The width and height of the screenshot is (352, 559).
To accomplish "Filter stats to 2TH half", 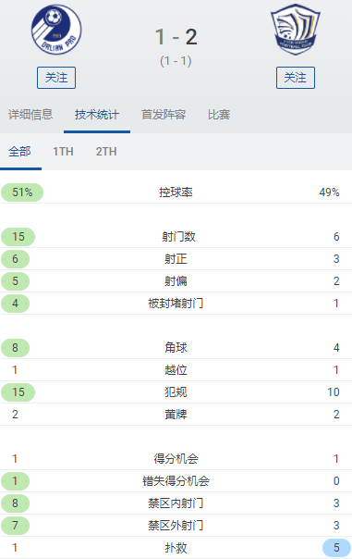I will point(106,152).
